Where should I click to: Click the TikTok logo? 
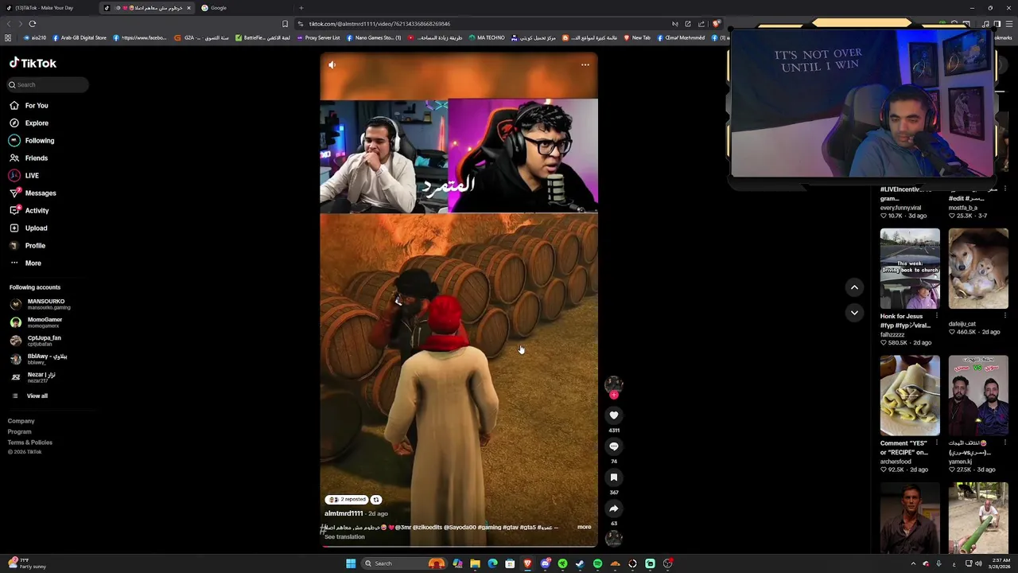click(33, 63)
